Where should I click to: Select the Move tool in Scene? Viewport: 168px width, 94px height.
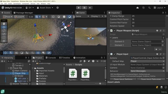tap(4, 27)
